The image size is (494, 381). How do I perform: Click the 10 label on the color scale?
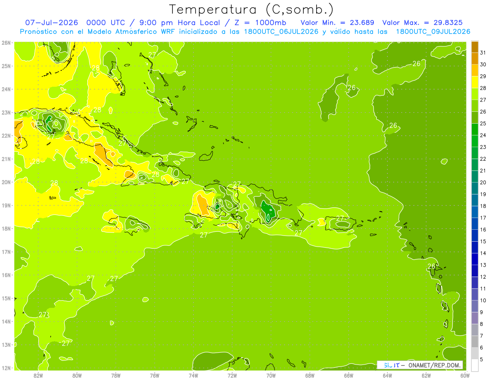point(483,300)
